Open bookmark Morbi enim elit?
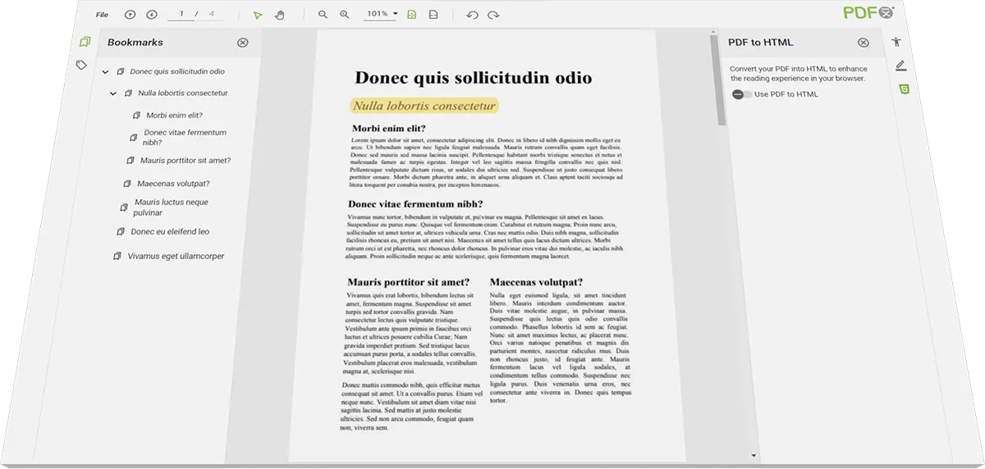 click(173, 116)
